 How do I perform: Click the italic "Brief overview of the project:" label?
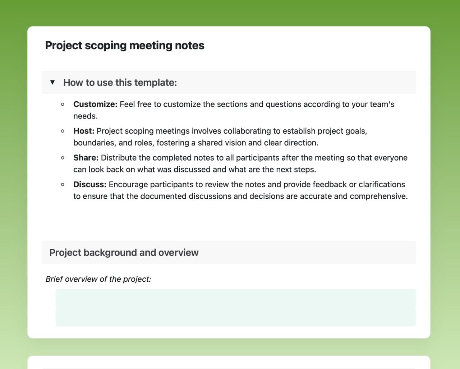tap(98, 279)
